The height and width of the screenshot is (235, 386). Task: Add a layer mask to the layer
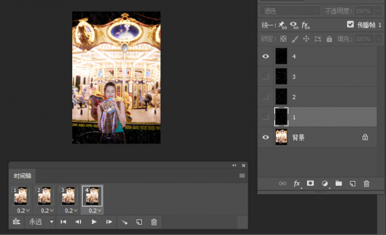click(x=310, y=184)
